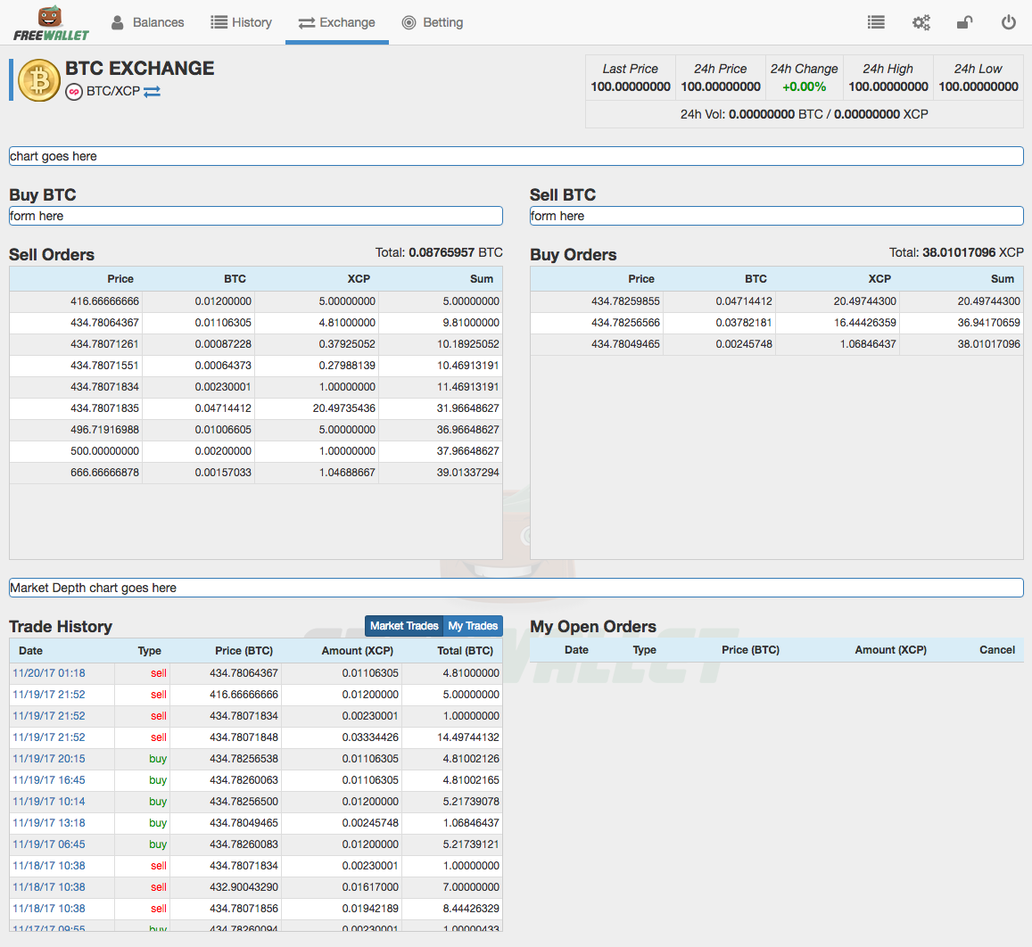The width and height of the screenshot is (1032, 947).
Task: Click sell order price 434.78071835
Action: coord(104,408)
